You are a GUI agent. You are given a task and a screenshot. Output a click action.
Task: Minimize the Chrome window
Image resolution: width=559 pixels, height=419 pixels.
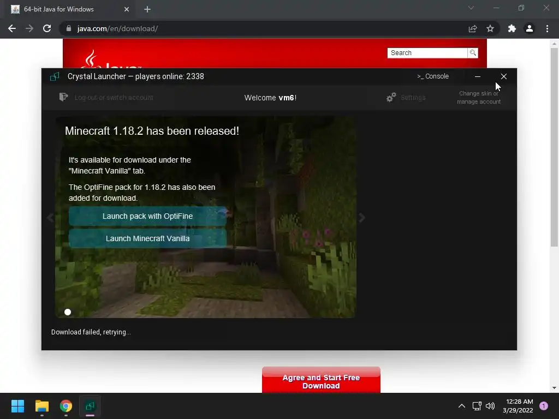click(x=496, y=8)
